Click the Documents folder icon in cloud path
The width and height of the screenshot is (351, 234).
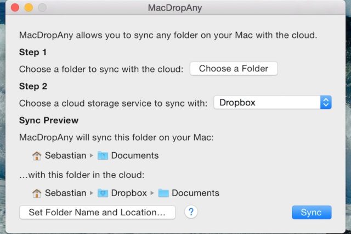[163, 193]
